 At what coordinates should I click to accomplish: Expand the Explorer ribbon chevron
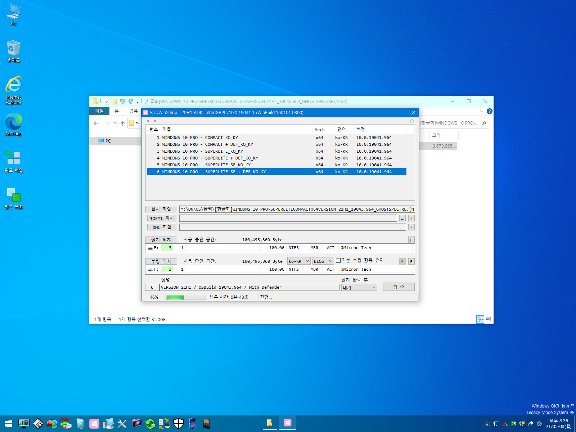point(482,111)
